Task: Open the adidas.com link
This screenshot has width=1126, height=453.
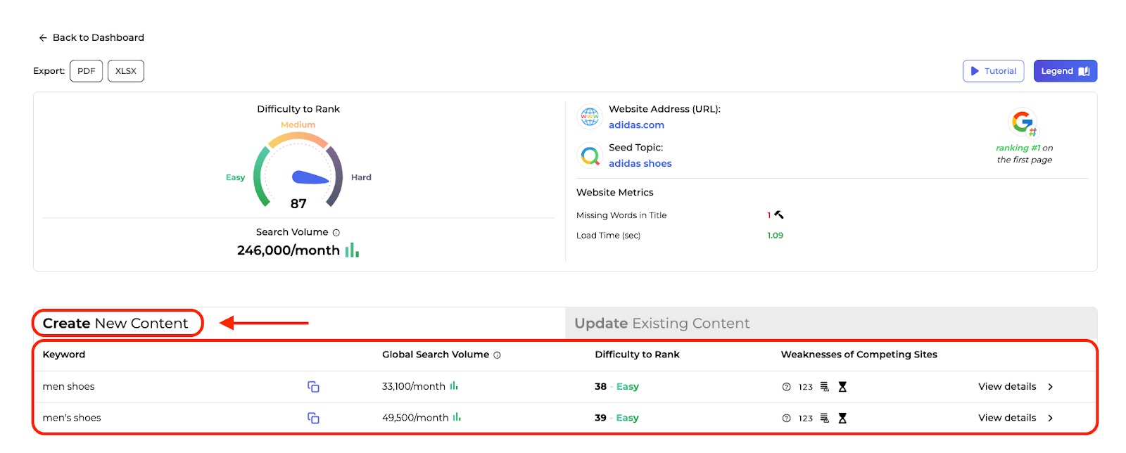Action: click(x=636, y=125)
